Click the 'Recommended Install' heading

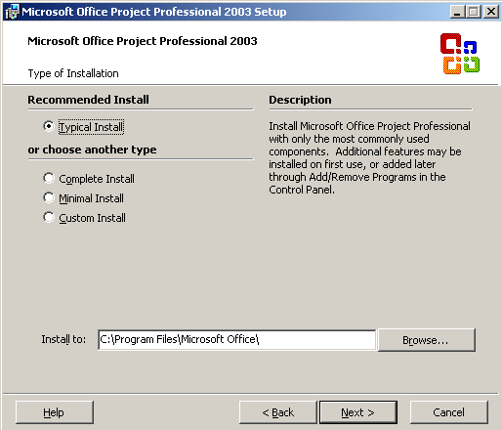(x=88, y=100)
